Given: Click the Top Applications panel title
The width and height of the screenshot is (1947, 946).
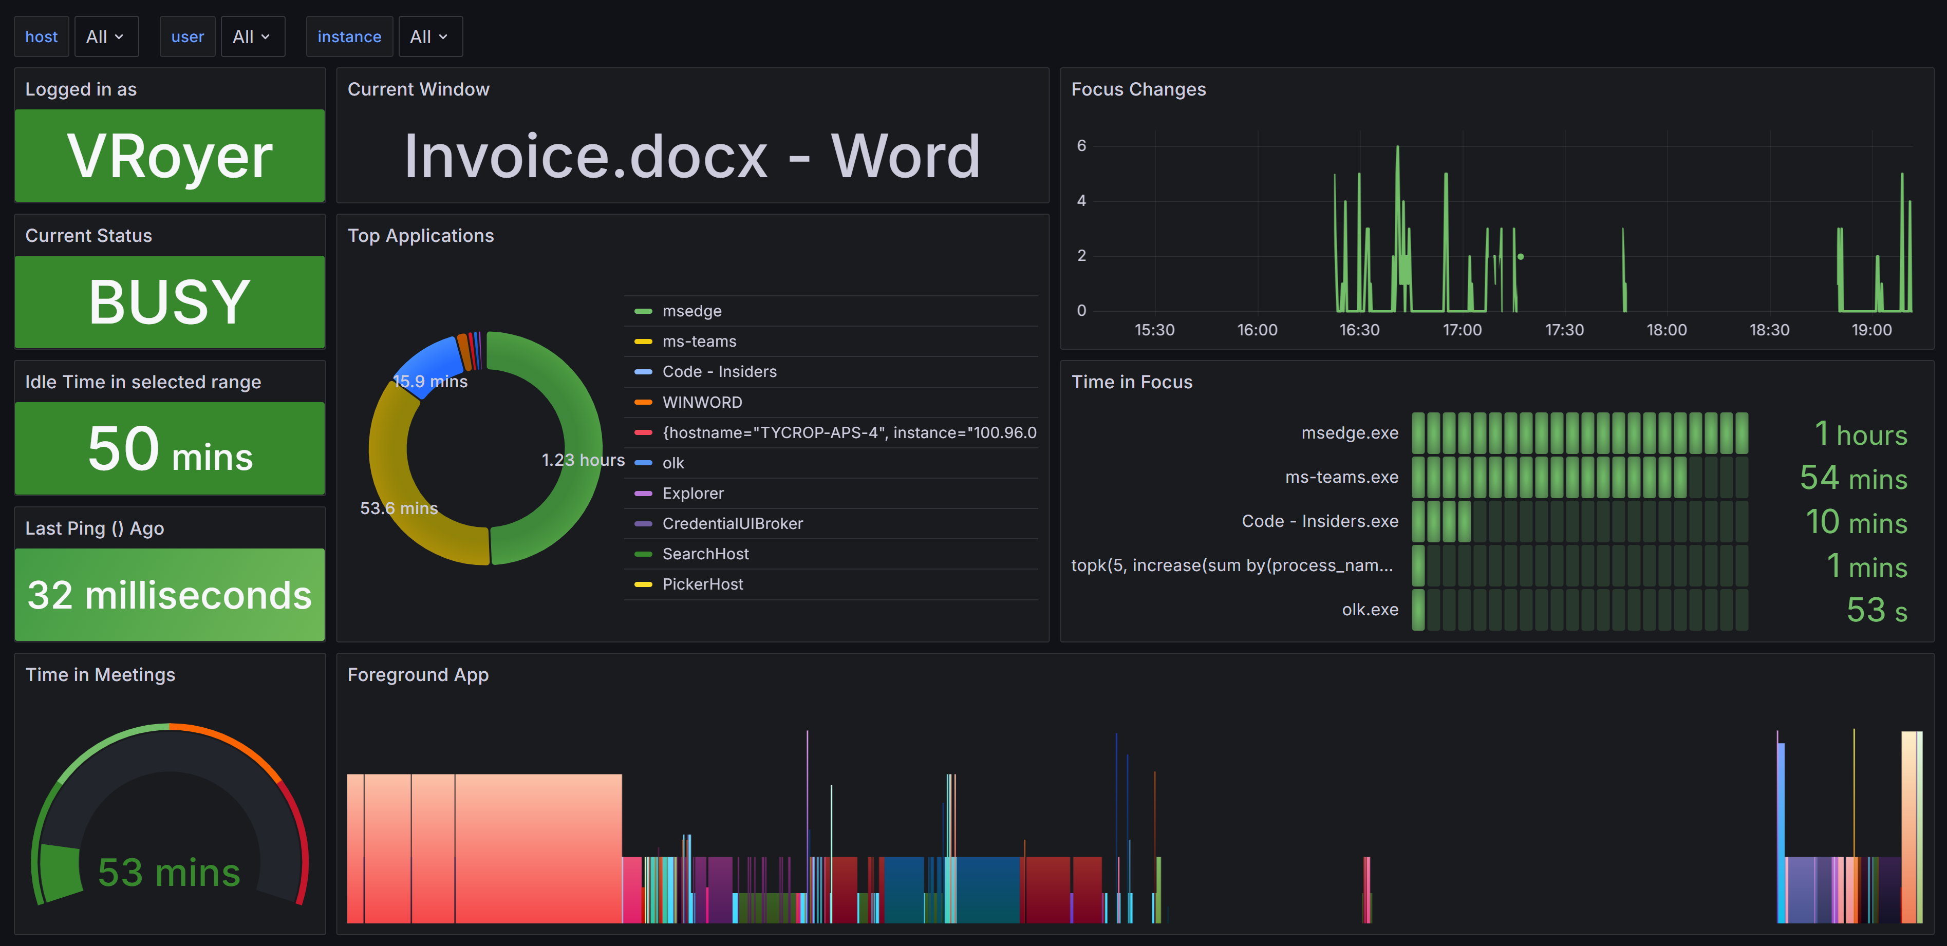Looking at the screenshot, I should [x=421, y=235].
